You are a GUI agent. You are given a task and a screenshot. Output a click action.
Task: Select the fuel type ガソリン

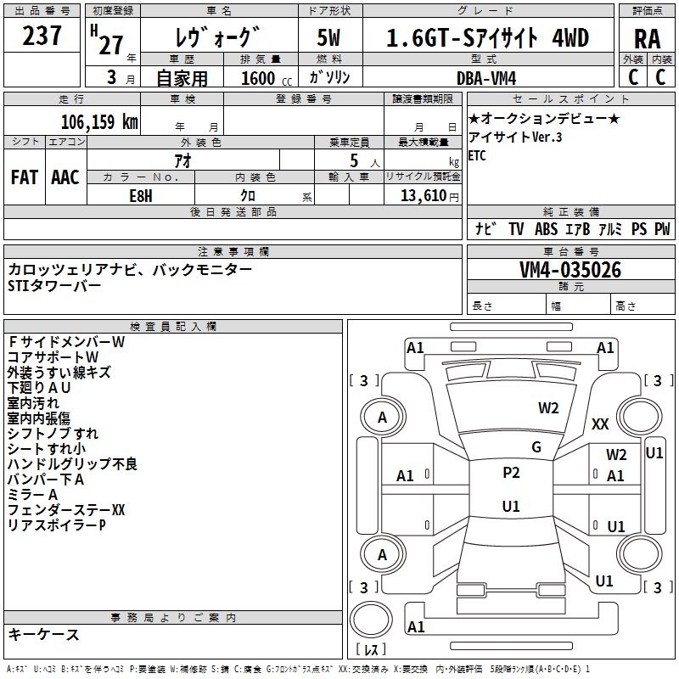point(329,77)
